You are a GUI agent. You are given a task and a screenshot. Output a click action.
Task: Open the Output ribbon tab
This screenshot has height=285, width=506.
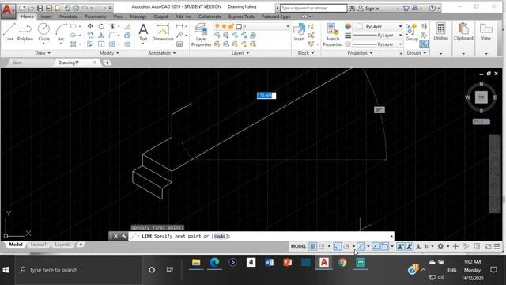click(x=160, y=17)
